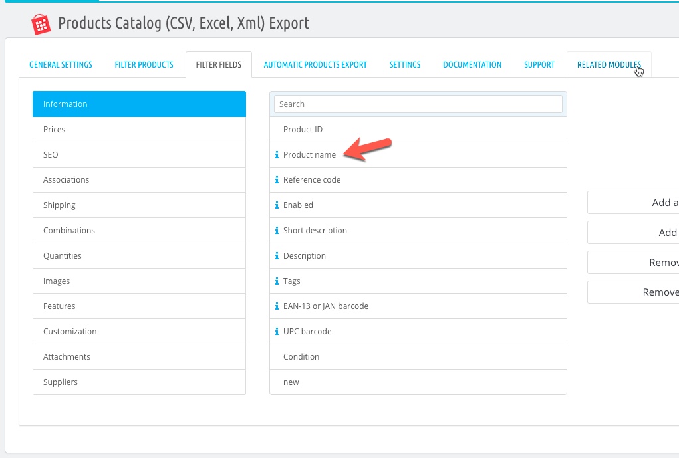Select the Filter Fields tab
The height and width of the screenshot is (458, 679).
[219, 65]
